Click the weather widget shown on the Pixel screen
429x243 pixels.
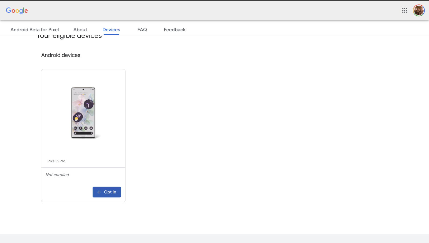(x=78, y=117)
